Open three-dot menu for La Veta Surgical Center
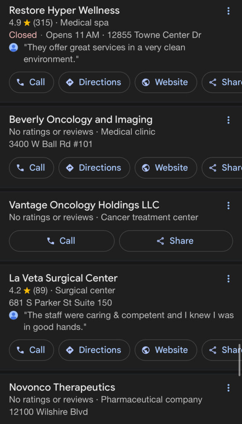This screenshot has height=424, width=242. (x=228, y=279)
